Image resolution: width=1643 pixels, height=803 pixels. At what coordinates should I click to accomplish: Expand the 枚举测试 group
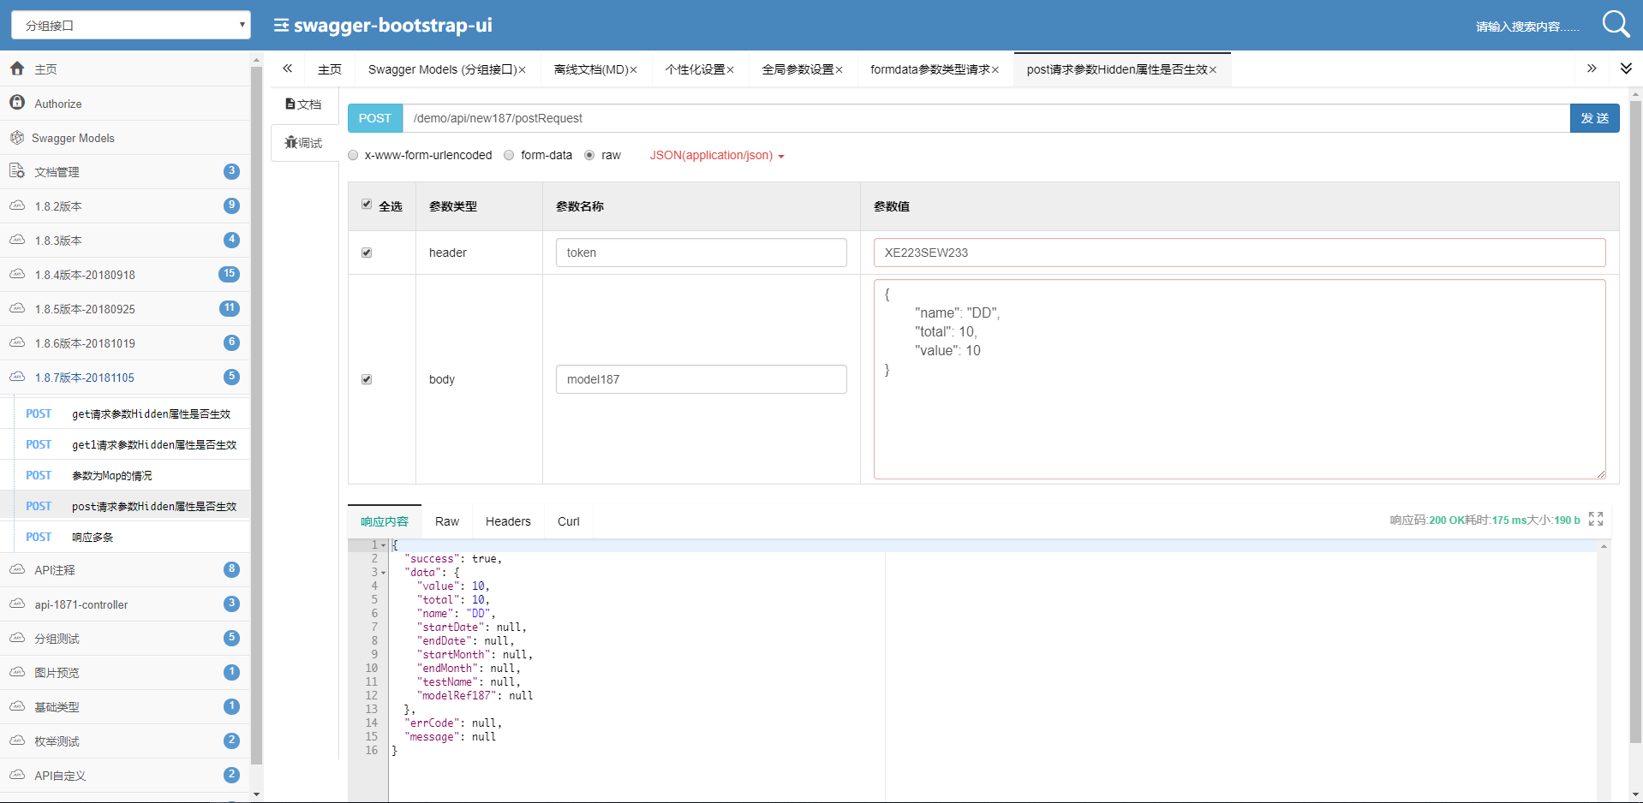coord(125,741)
